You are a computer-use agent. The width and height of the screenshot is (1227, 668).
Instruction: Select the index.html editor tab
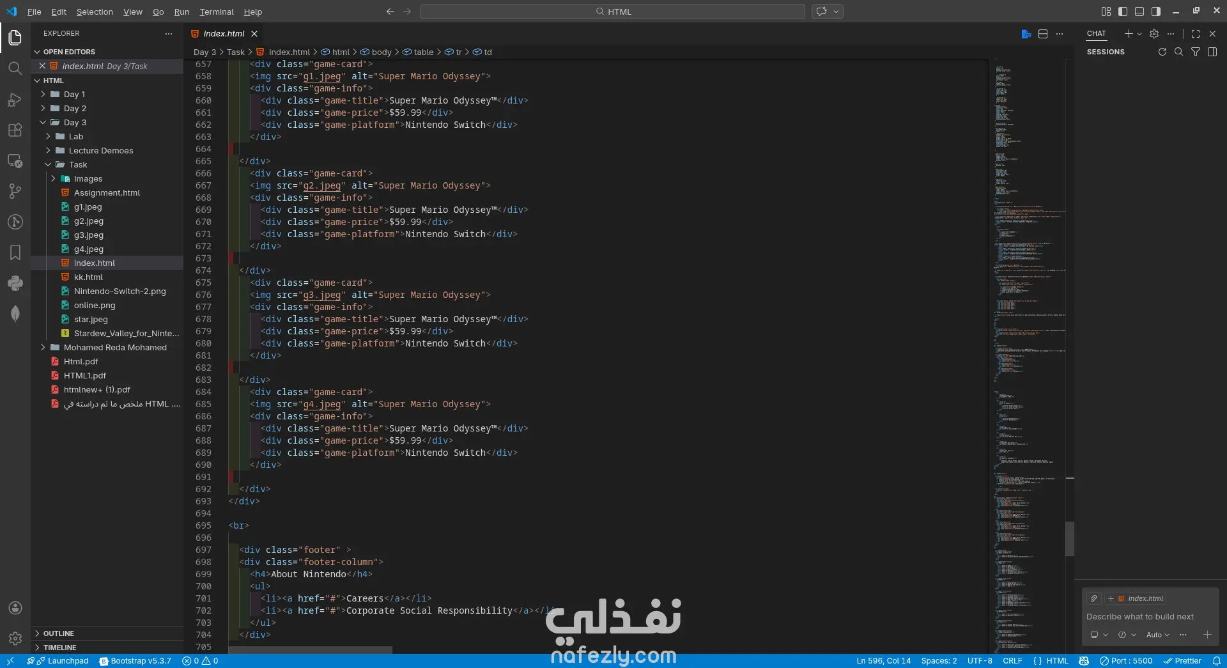pyautogui.click(x=224, y=34)
